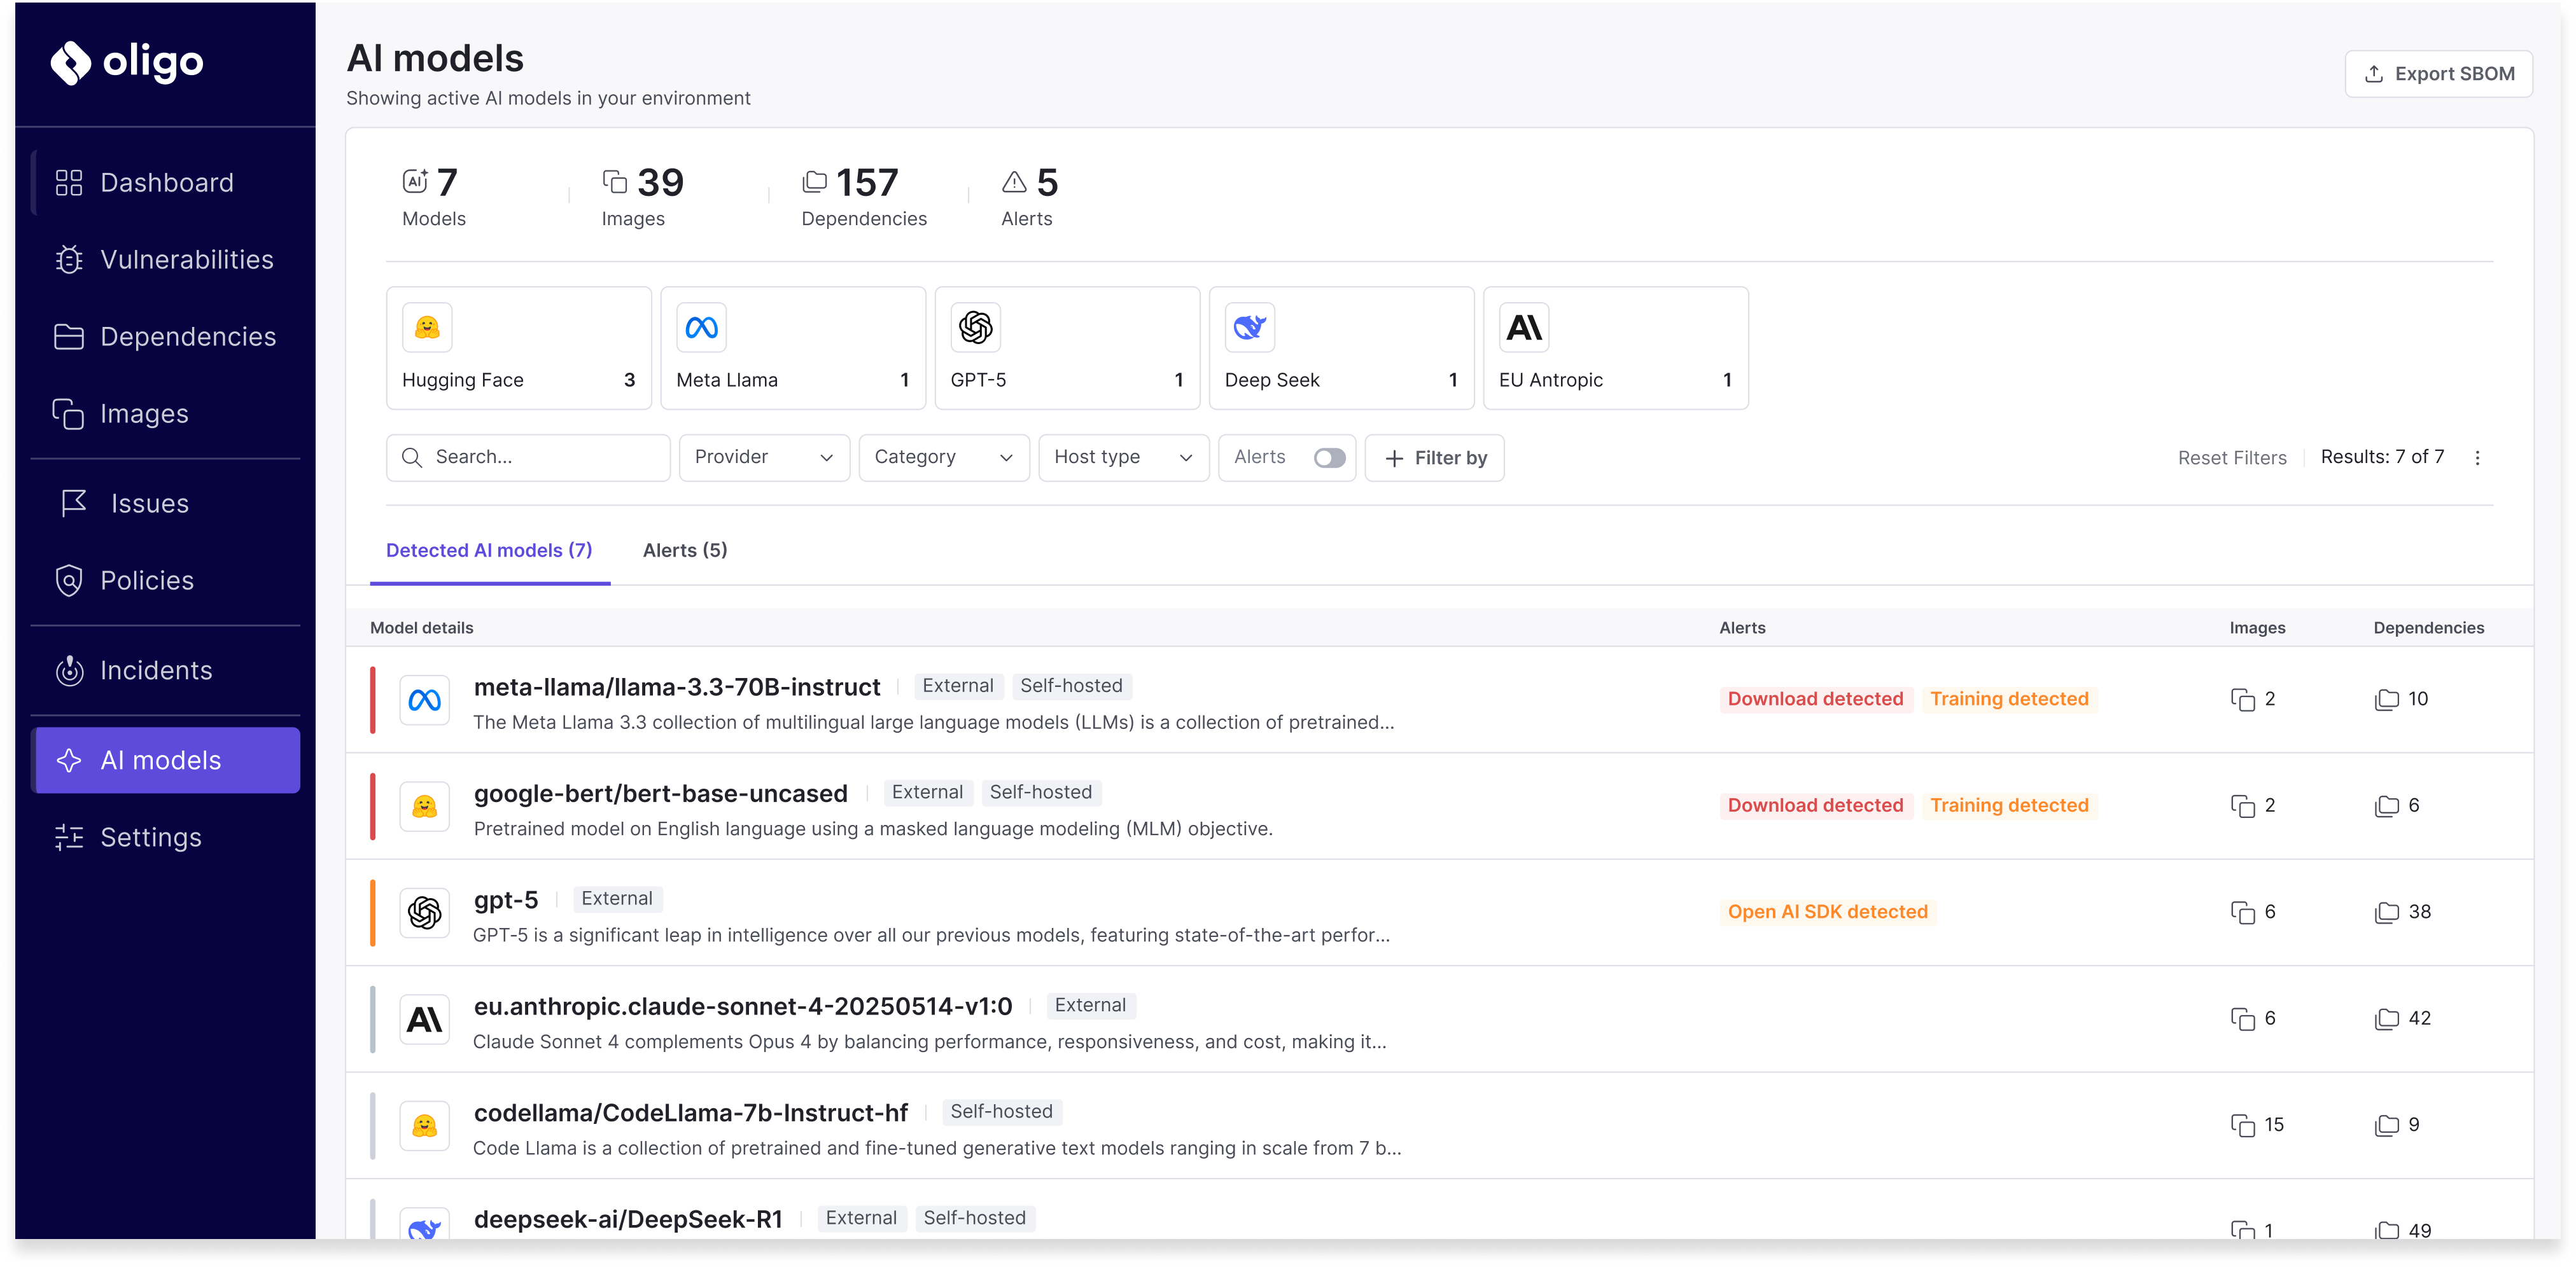This screenshot has height=1267, width=2576.
Task: Add a filter with Filter by
Action: (x=1434, y=458)
